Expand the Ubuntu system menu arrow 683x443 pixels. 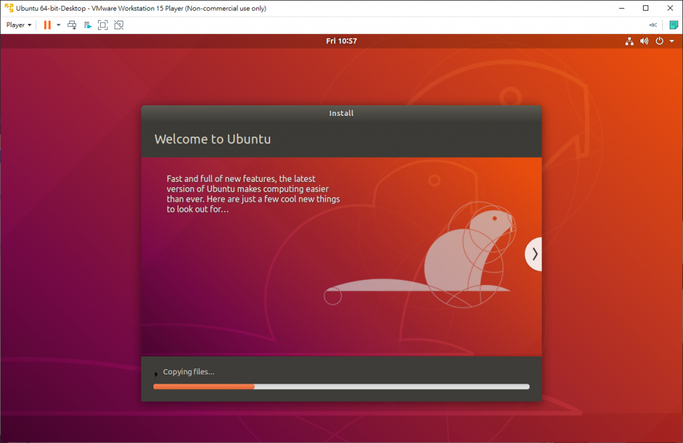pos(672,41)
